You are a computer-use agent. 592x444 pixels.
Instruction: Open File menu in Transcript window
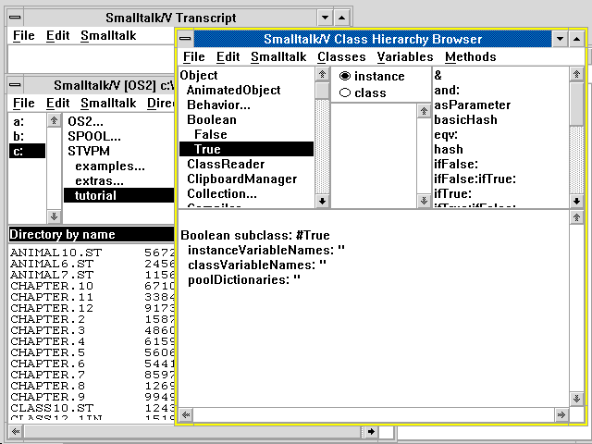24,35
